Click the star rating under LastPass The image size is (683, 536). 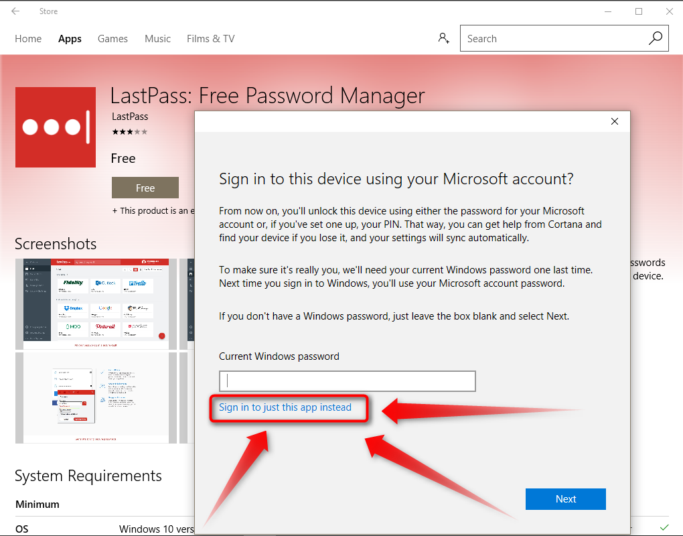pos(130,131)
